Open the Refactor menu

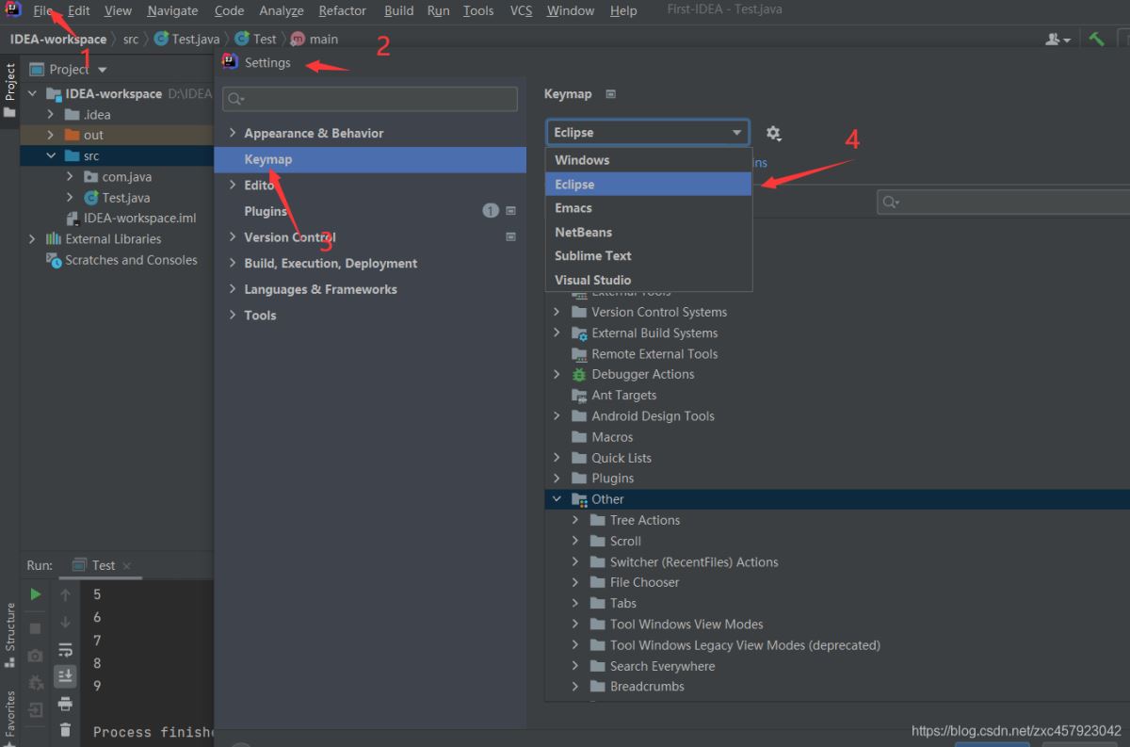pyautogui.click(x=343, y=10)
